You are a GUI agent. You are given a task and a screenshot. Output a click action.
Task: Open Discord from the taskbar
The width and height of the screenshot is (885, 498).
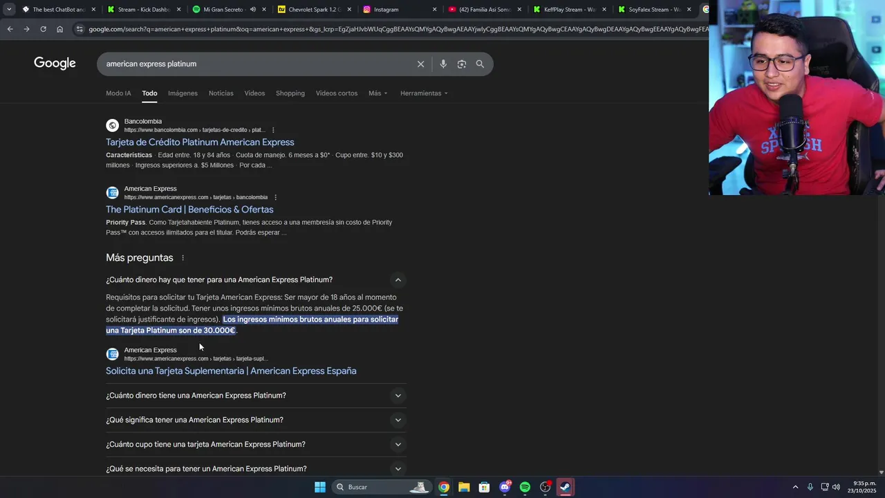505,487
